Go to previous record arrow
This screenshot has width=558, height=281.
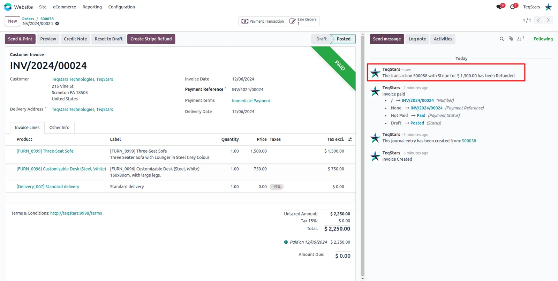pos(538,20)
